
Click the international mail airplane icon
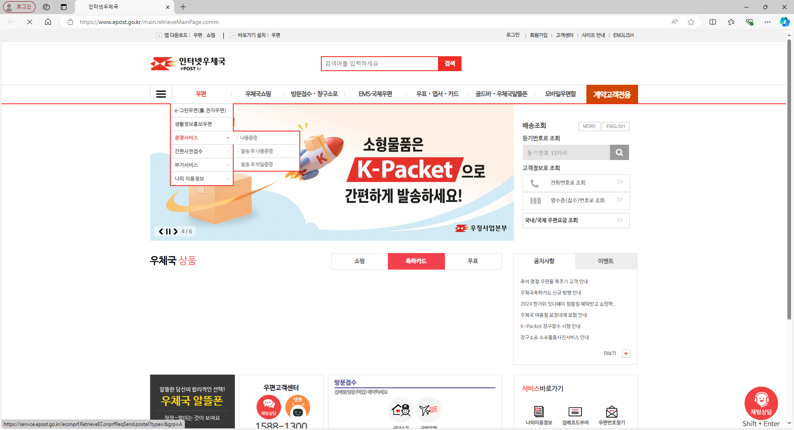click(428, 410)
